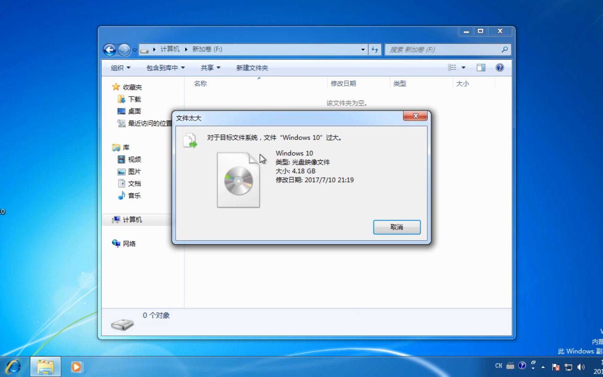
Task: Toggle the preview pane icon
Action: point(481,67)
